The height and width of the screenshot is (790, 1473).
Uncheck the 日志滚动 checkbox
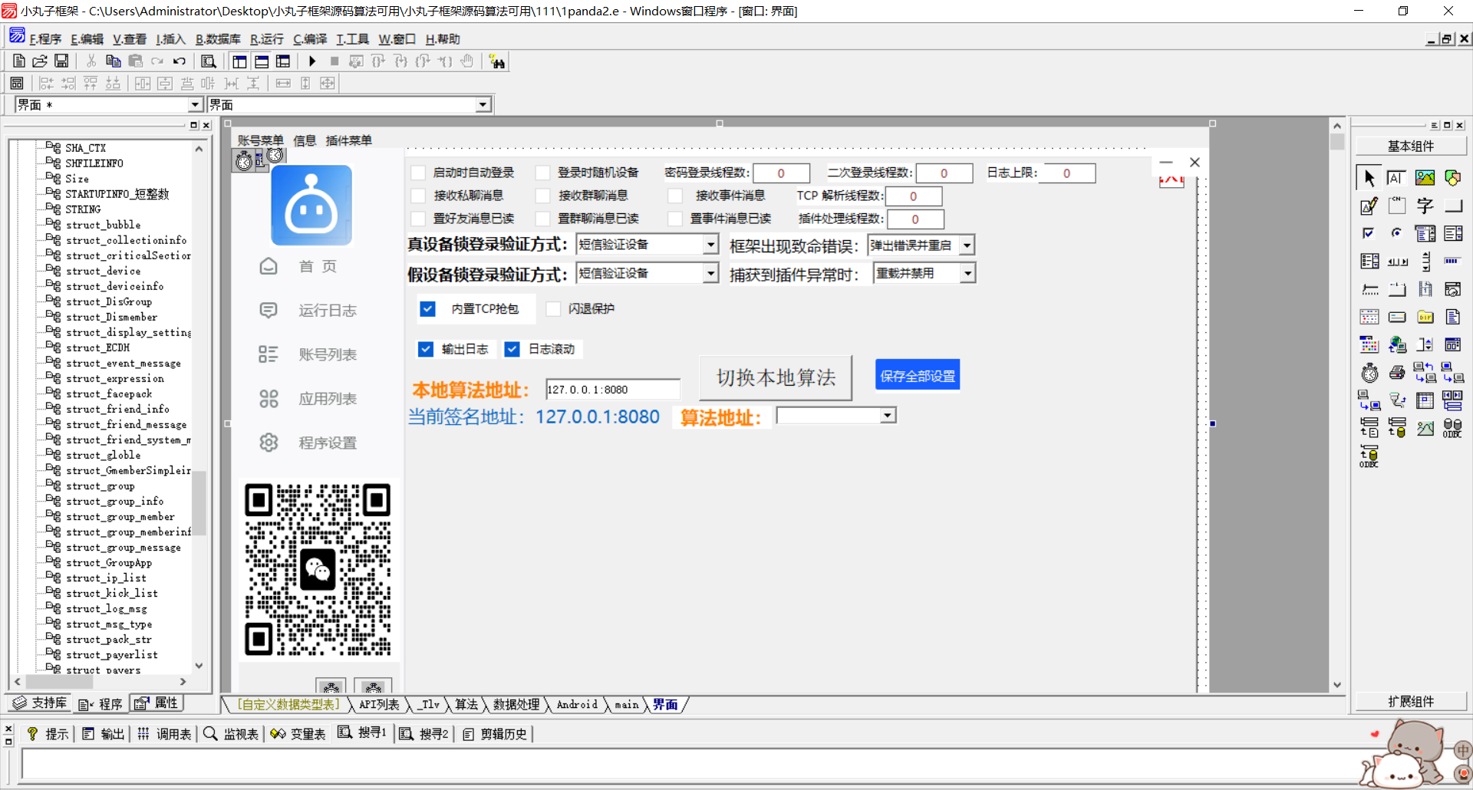[512, 350]
